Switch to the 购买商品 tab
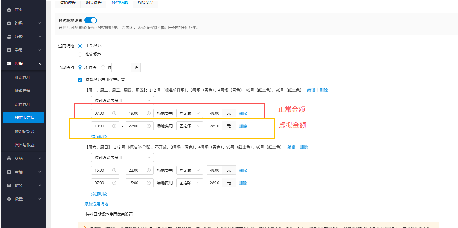This screenshot has width=458, height=228. 146,3
